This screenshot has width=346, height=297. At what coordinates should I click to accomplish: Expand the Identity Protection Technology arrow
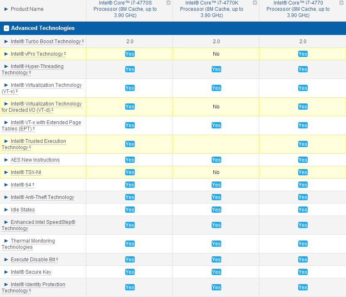pos(6,285)
